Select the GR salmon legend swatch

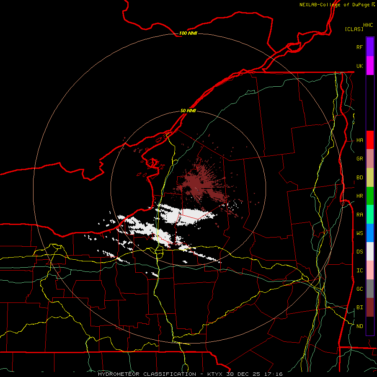(370, 159)
